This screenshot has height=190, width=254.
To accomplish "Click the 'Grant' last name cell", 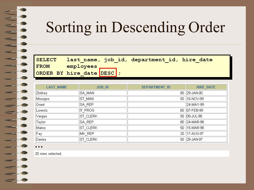I will (x=57, y=104).
